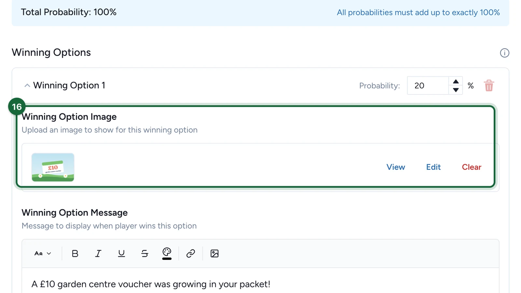The image size is (521, 293).
Task: Open the text color palette picker
Action: [167, 253]
